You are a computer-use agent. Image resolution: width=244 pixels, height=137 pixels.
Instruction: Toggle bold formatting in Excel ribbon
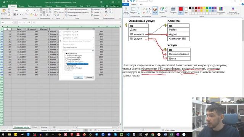14,14
